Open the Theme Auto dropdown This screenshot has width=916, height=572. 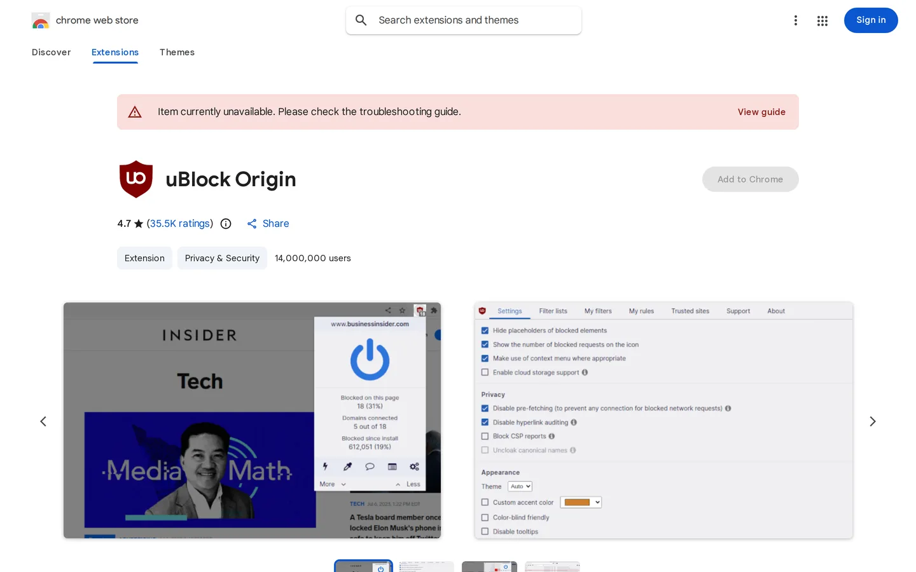pos(520,487)
